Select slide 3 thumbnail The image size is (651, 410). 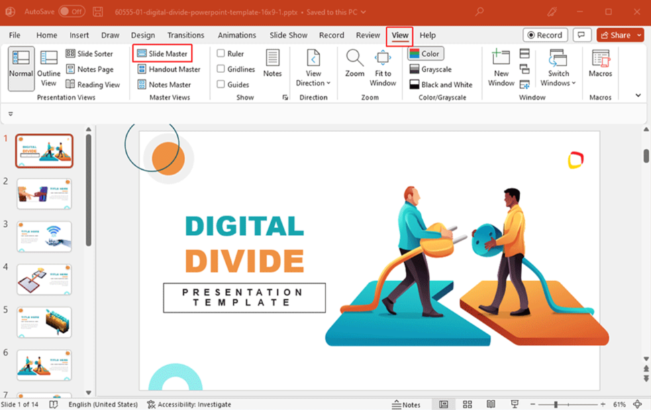44,236
